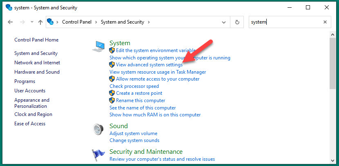Open Network and Internet category
Image resolution: width=339 pixels, height=166 pixels.
(x=37, y=63)
